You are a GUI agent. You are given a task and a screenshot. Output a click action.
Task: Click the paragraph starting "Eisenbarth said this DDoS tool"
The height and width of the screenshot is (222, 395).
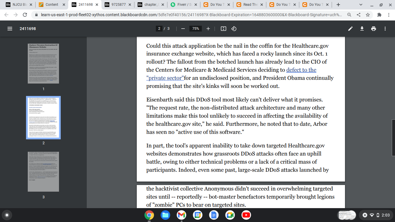click(237, 116)
